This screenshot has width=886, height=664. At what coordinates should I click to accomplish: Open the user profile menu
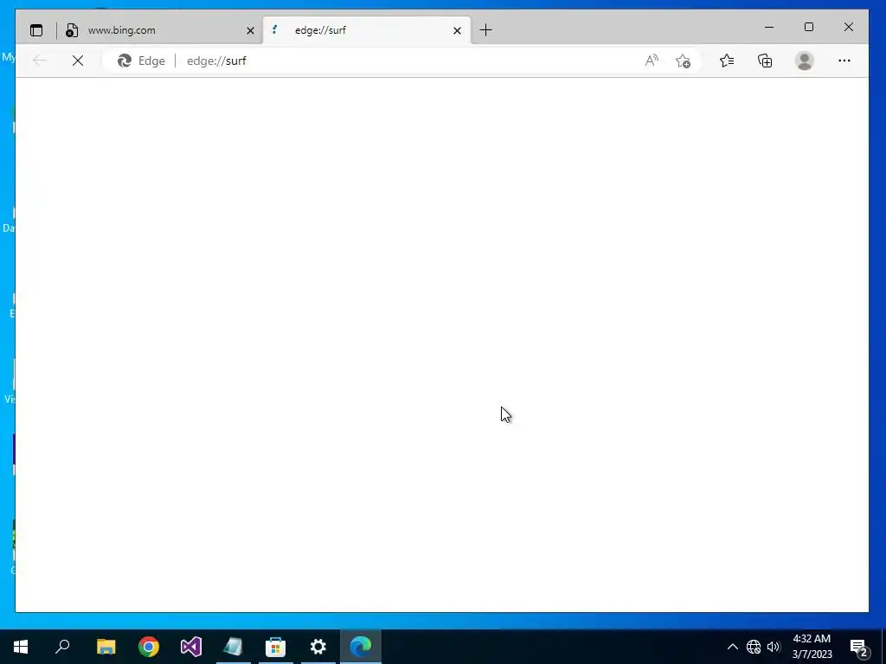(805, 61)
